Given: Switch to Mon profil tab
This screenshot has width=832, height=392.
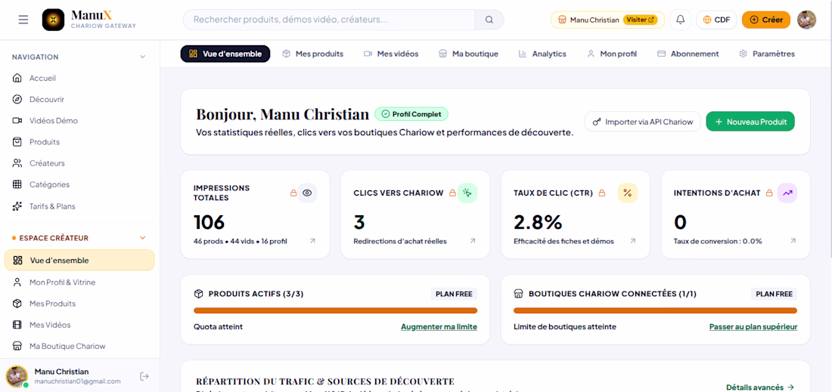Looking at the screenshot, I should 612,54.
